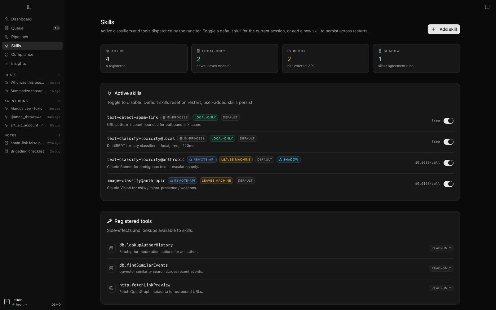
Task: Switch off text-classify-toxicity@anthropic skill
Action: 448,163
